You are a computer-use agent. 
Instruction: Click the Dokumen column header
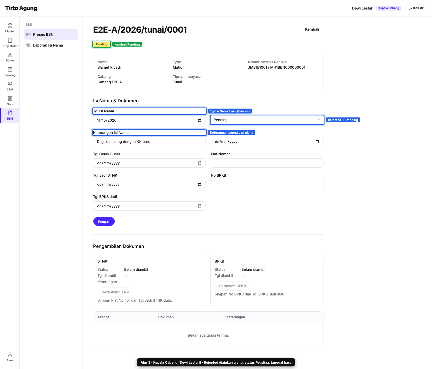tap(166, 317)
